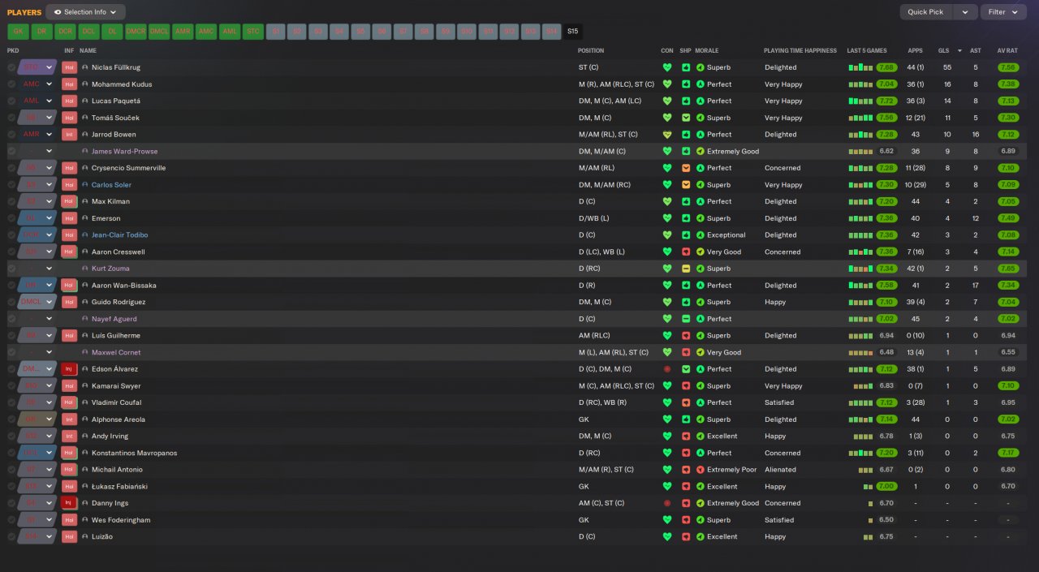View Niclas Füllkrug's last 5 games form bars
The height and width of the screenshot is (572, 1039).
pos(861,67)
